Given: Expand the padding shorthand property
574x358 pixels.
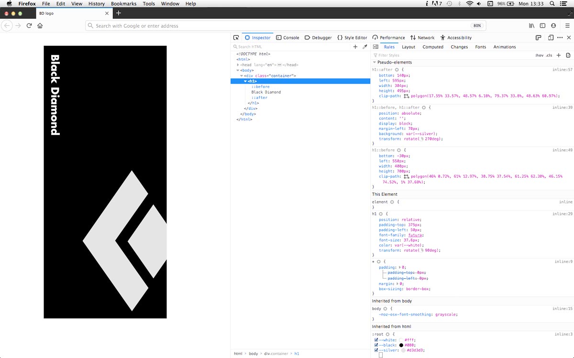Looking at the screenshot, I should tap(400, 268).
